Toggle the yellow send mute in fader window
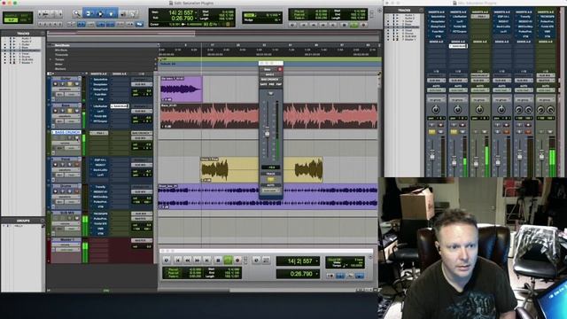The width and height of the screenshot is (567, 319). [270, 179]
